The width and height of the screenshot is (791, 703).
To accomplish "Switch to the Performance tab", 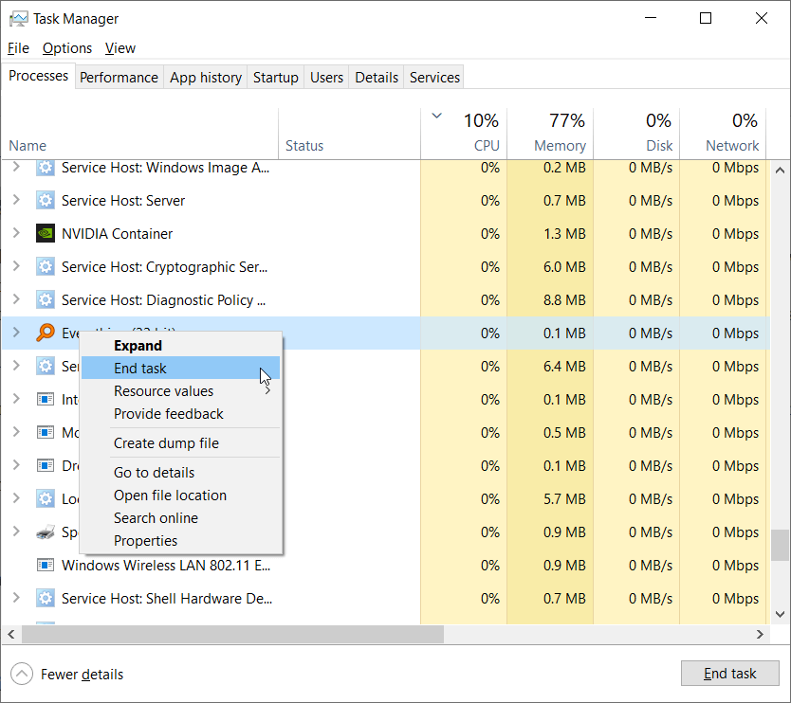I will pos(119,77).
